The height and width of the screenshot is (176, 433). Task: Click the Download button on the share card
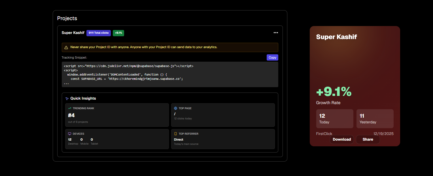click(x=342, y=139)
